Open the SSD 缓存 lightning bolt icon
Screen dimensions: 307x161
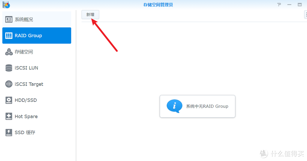pyautogui.click(x=9, y=132)
